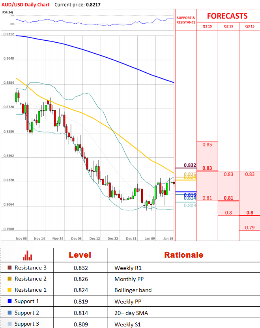Click the Q1 15 forecast value 0.81
Viewport: 260px width, 328px height.
[207, 198]
